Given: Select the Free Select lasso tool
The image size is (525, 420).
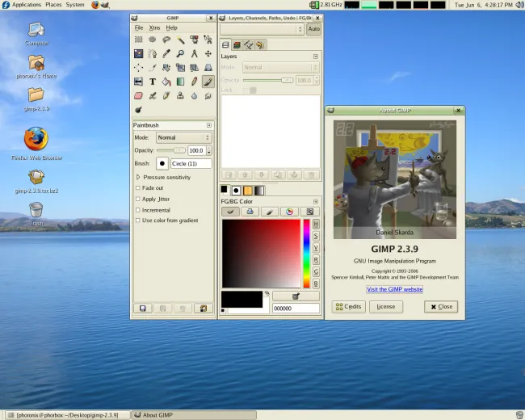Looking at the screenshot, I should pyautogui.click(x=166, y=40).
